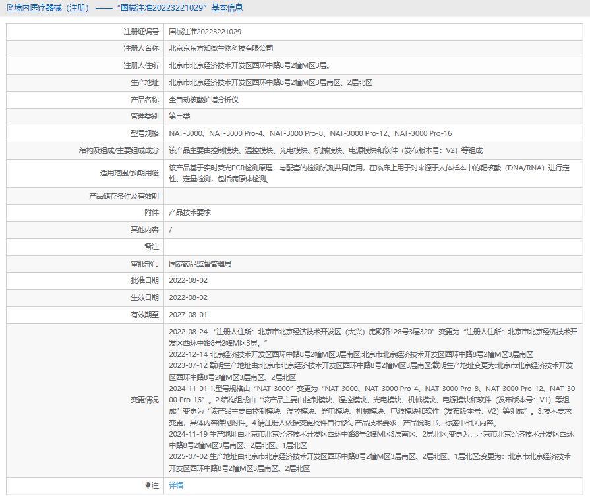Click the 注册证编号 label
The height and width of the screenshot is (498, 590).
pyautogui.click(x=141, y=32)
